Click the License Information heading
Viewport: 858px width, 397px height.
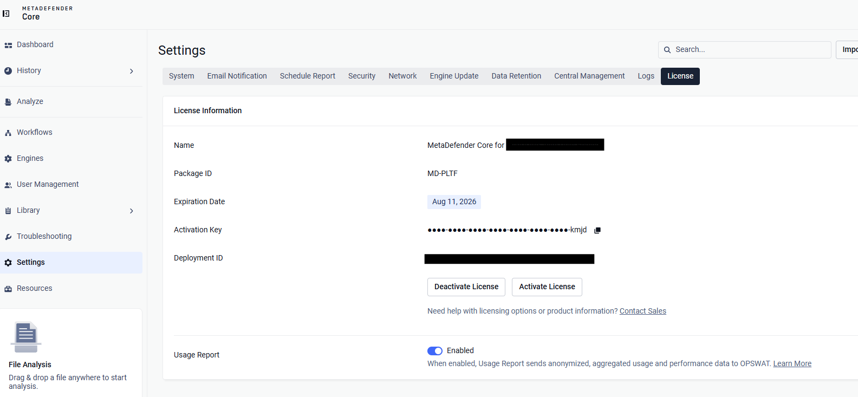click(x=207, y=111)
